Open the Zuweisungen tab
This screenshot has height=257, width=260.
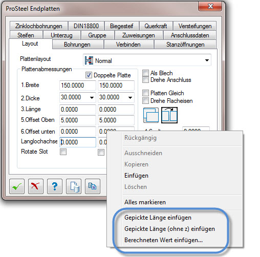tap(139, 35)
